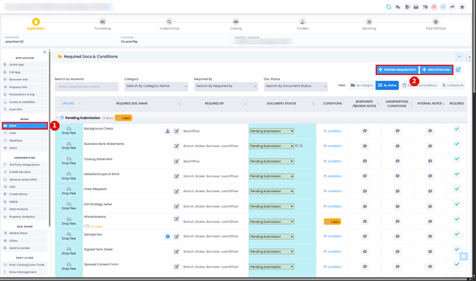
Task: Open Draw Management in the sidebar
Action: point(25,272)
